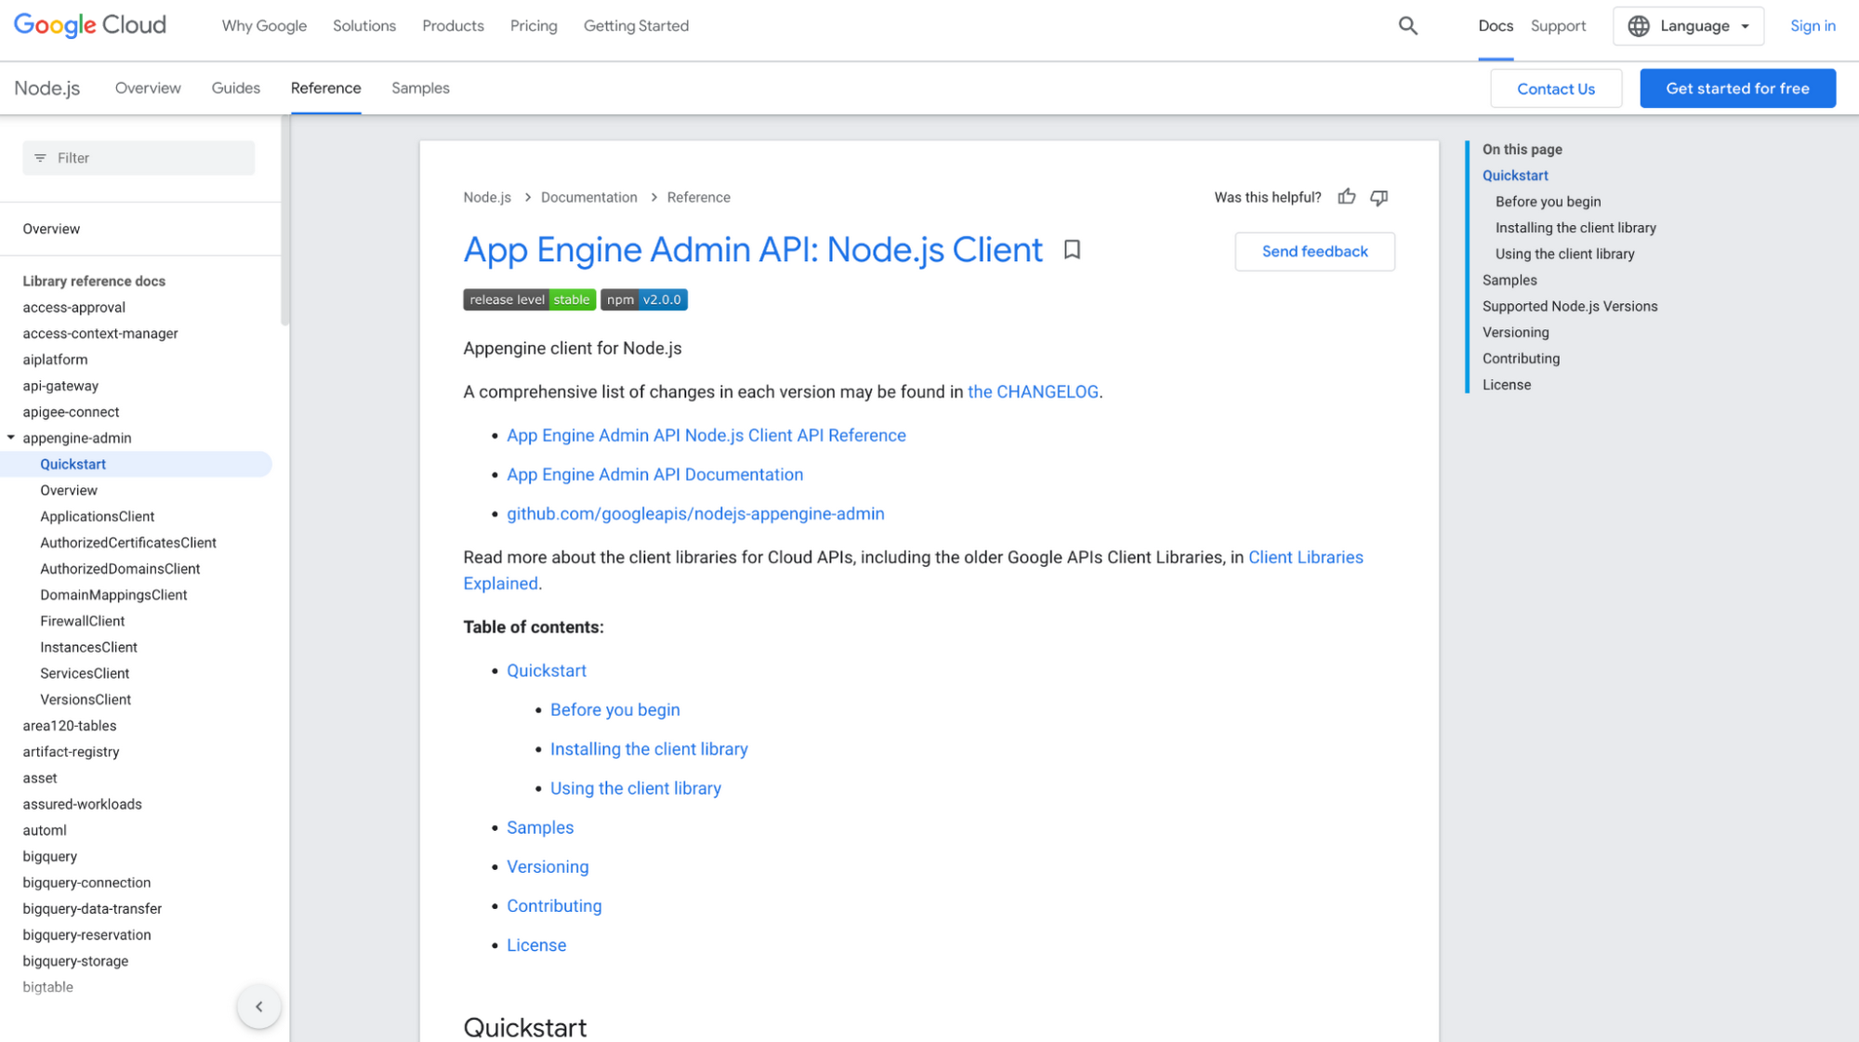Click Get started for free button
The width and height of the screenshot is (1859, 1042).
(1738, 88)
